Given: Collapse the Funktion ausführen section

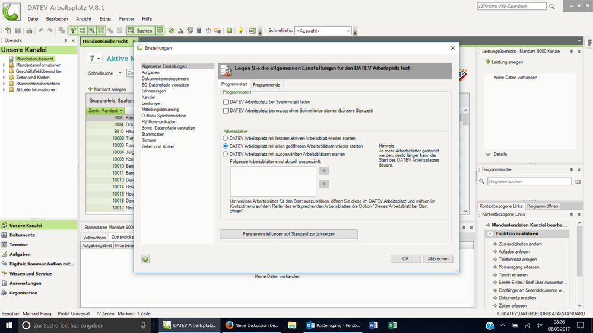Looking at the screenshot, I should 490,234.
